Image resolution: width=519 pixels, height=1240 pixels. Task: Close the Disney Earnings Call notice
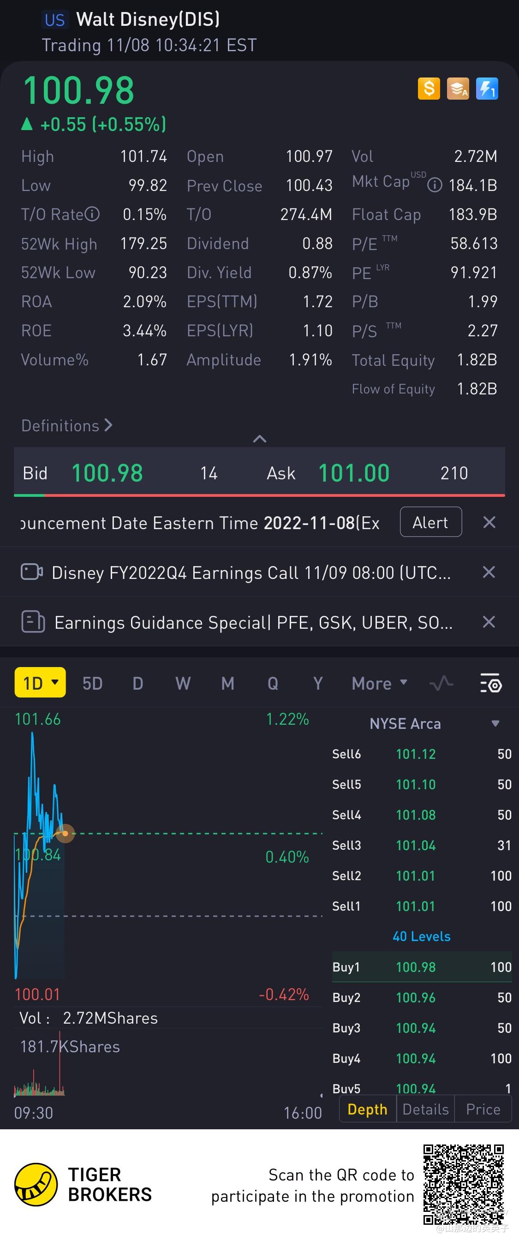[x=489, y=572]
